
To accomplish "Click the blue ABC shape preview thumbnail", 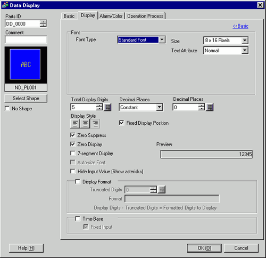I will coord(25,64).
